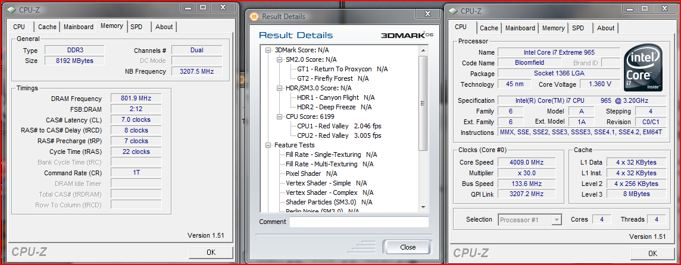The image size is (681, 265).
Task: Click the CPU-Z title icon in CPU window
Action: point(452,11)
